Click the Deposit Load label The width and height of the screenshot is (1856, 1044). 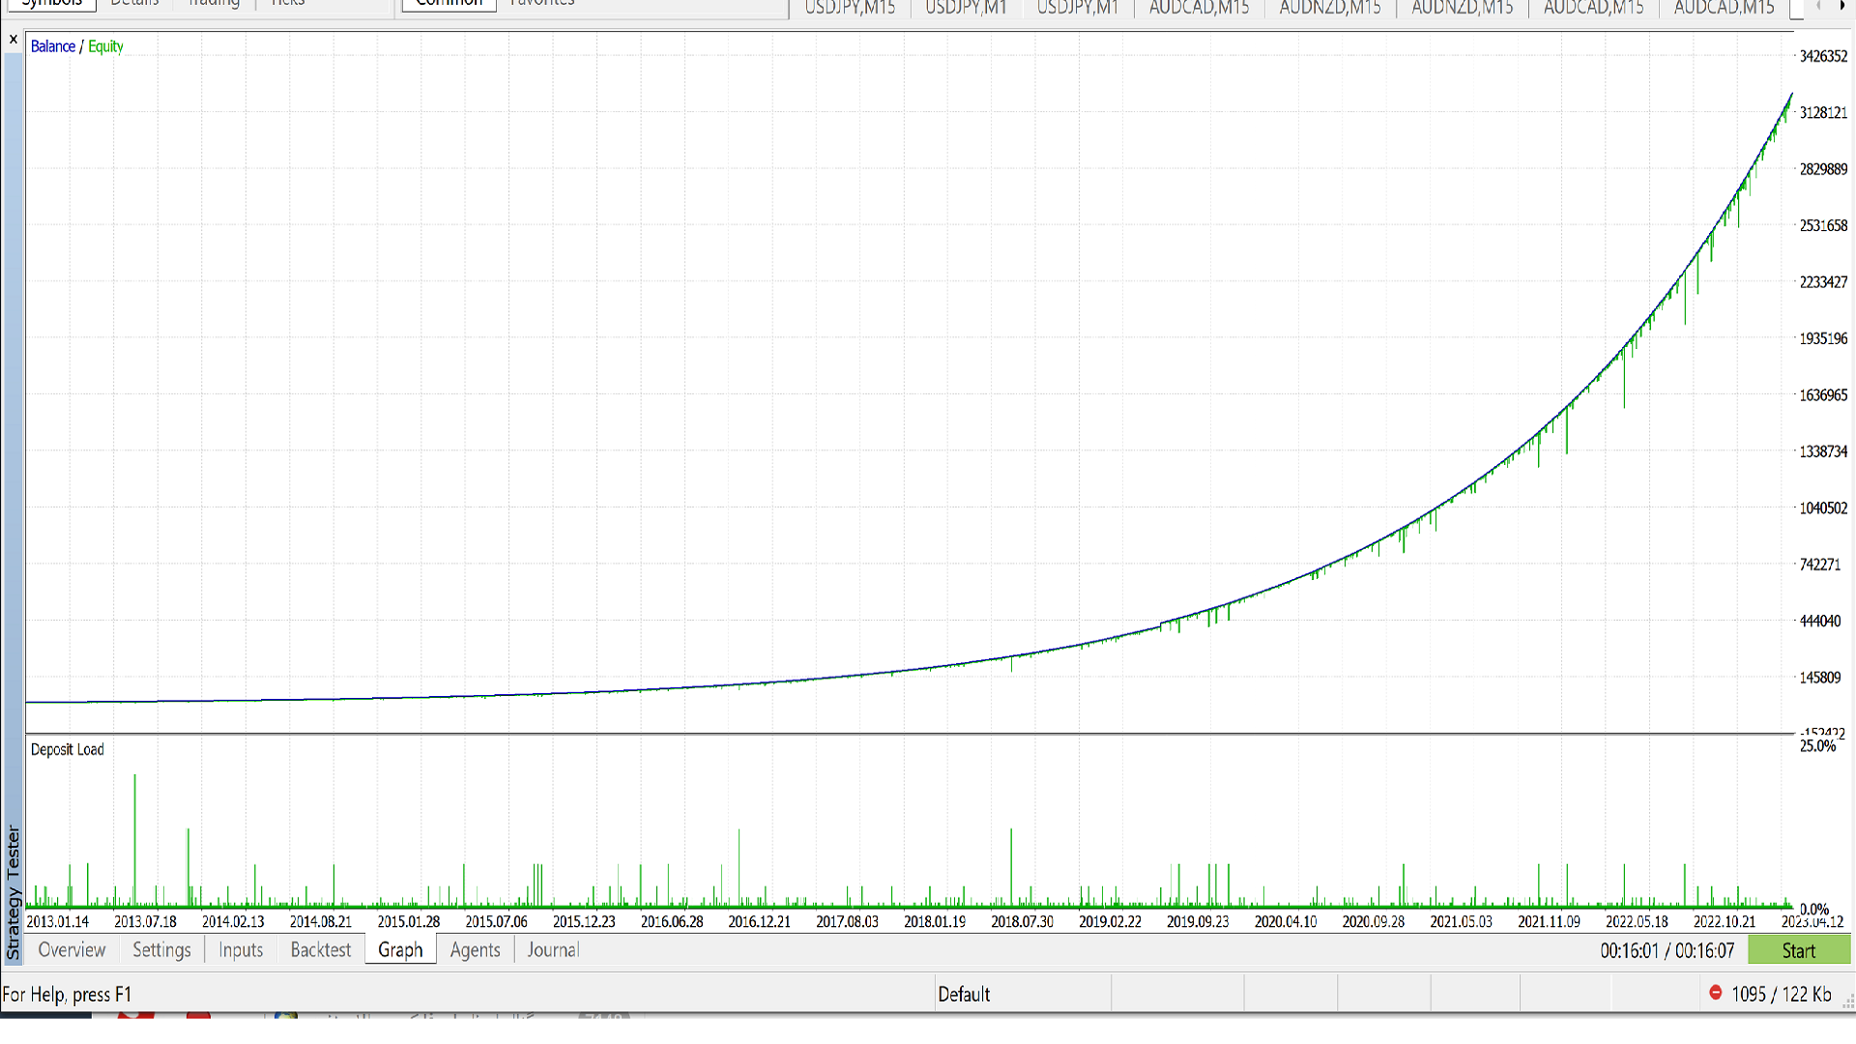click(x=67, y=749)
